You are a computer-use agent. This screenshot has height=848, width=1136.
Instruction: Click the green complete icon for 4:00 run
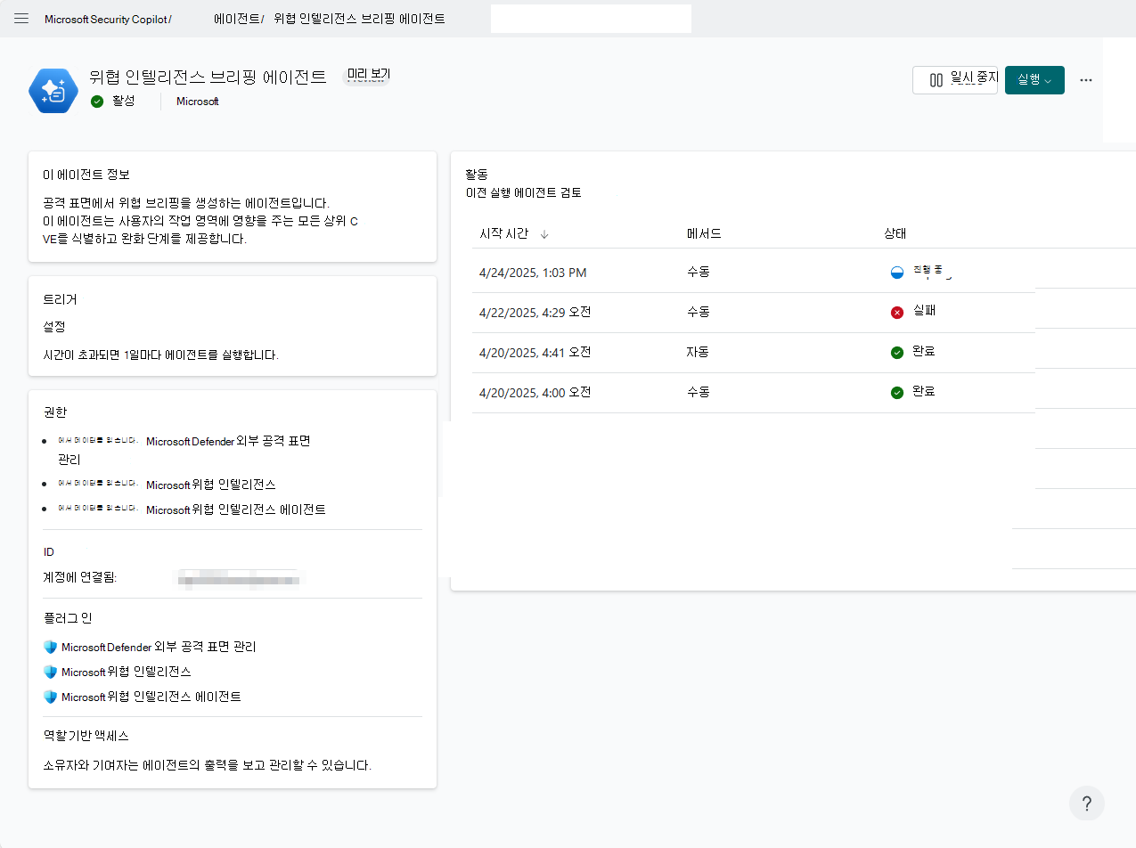click(897, 393)
